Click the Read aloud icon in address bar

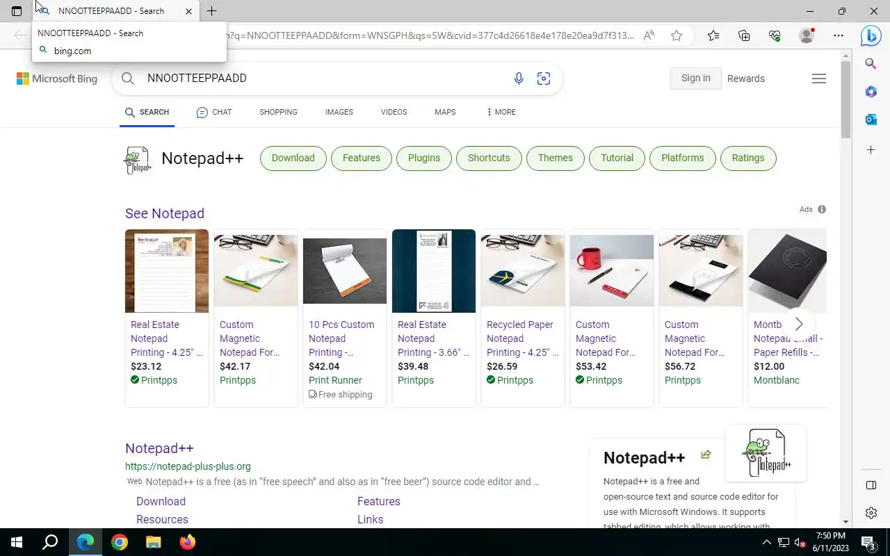[x=649, y=35]
